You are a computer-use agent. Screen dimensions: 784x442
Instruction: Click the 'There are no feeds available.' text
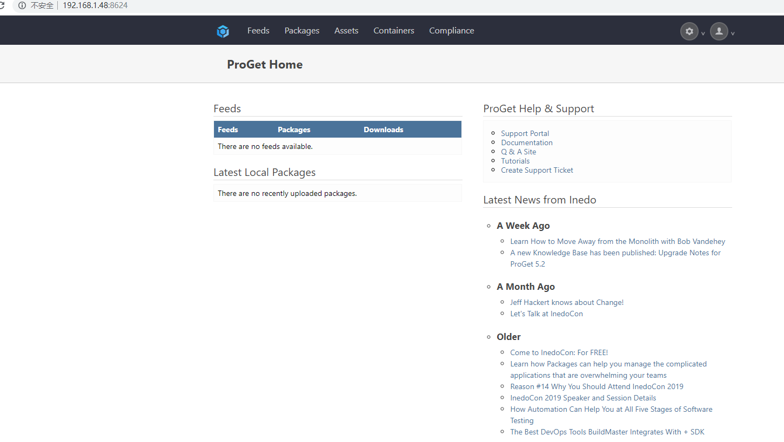[265, 146]
